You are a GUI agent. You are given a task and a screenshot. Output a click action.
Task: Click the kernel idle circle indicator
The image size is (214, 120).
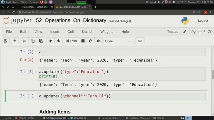click(209, 32)
